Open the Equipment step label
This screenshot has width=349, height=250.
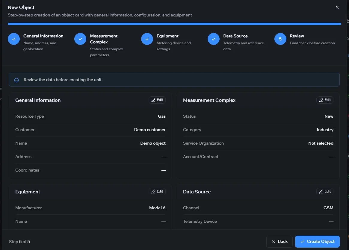pyautogui.click(x=167, y=36)
